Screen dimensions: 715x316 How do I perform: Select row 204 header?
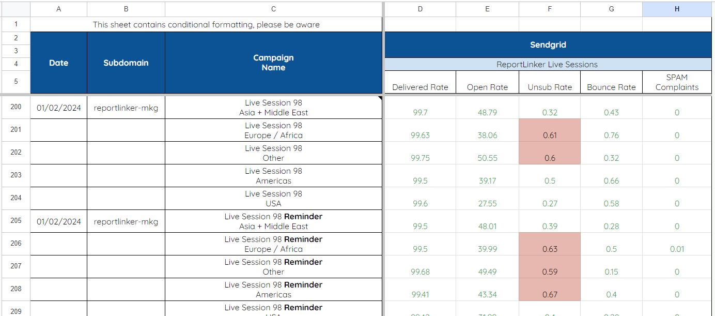[15, 198]
